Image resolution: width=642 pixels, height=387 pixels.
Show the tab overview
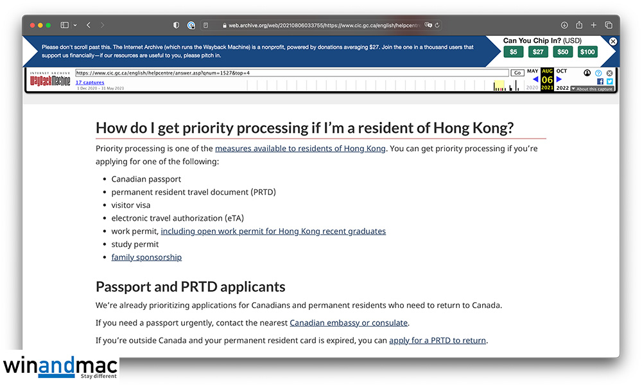point(609,25)
